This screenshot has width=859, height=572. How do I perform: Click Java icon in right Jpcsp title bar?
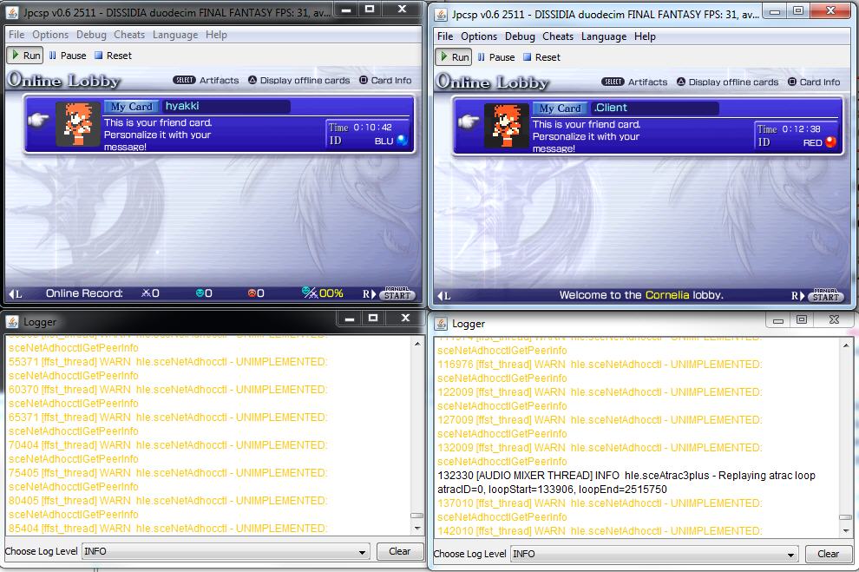coord(442,14)
